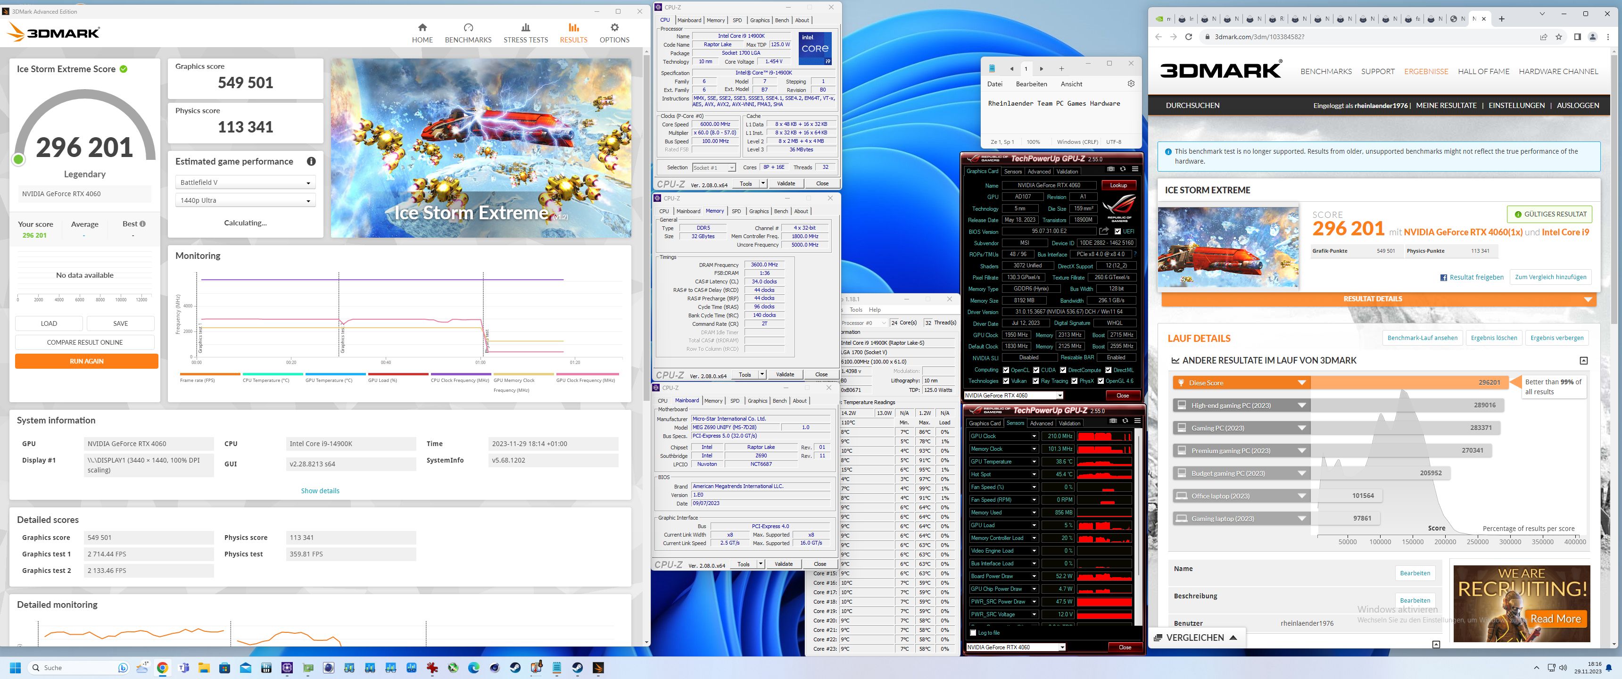Open STRESS TESTS in 3DMark app
Viewport: 1622px width, 679px height.
click(525, 33)
